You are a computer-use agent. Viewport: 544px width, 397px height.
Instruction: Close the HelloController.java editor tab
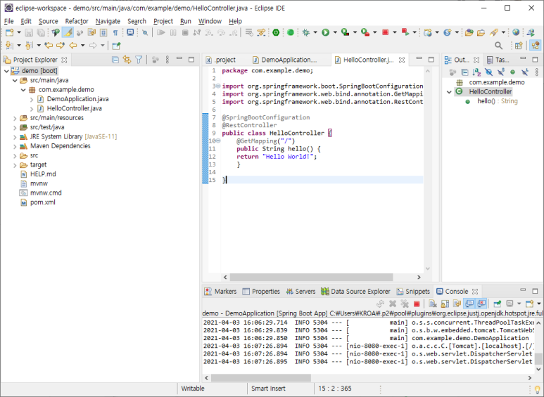click(402, 60)
